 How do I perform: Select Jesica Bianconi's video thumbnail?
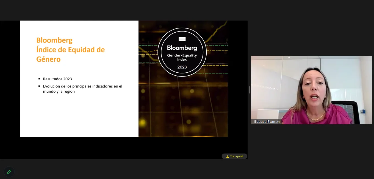point(311,90)
